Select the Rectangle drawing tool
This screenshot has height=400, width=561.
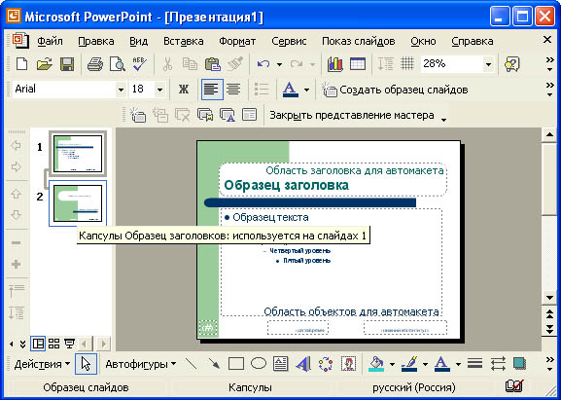click(236, 364)
